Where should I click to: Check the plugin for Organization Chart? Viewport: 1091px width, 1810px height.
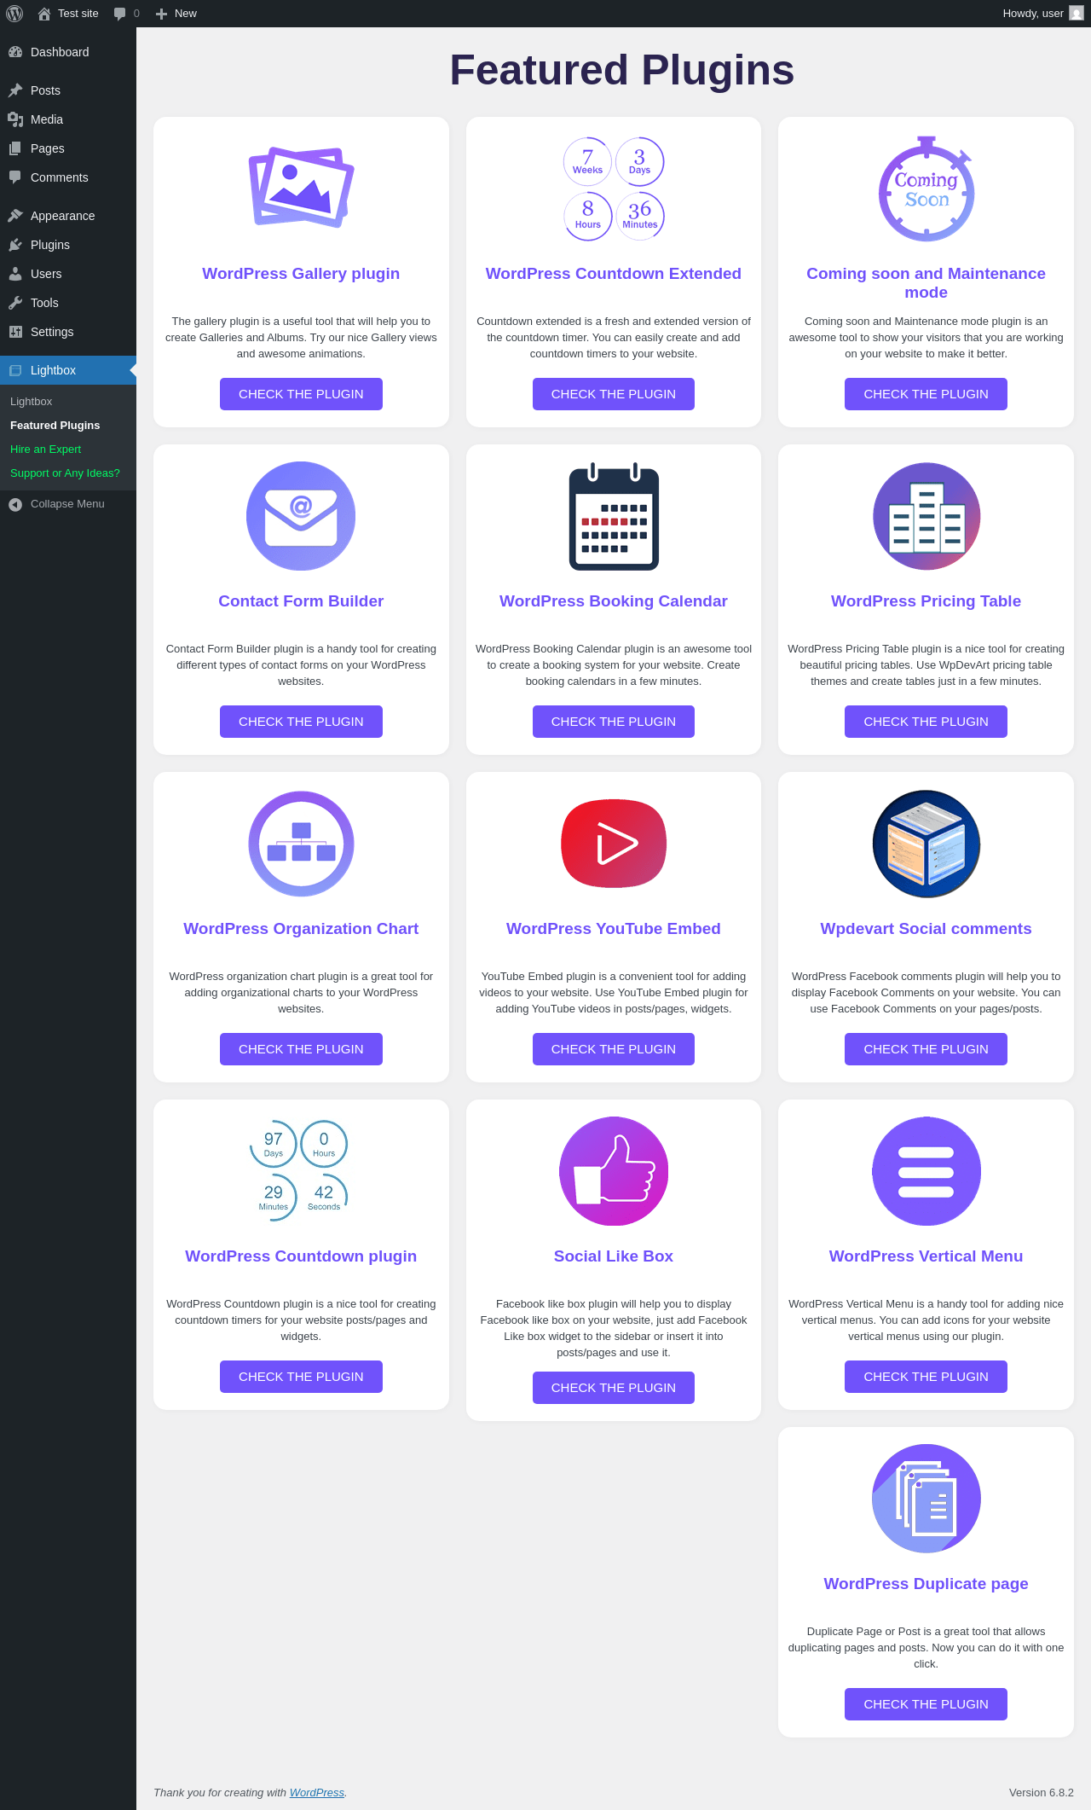(x=301, y=1049)
